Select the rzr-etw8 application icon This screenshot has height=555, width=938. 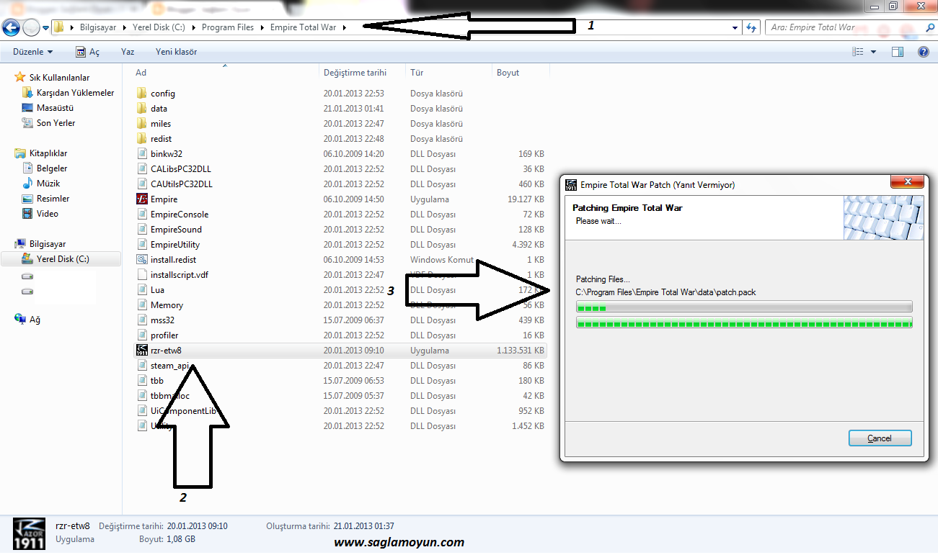(141, 351)
